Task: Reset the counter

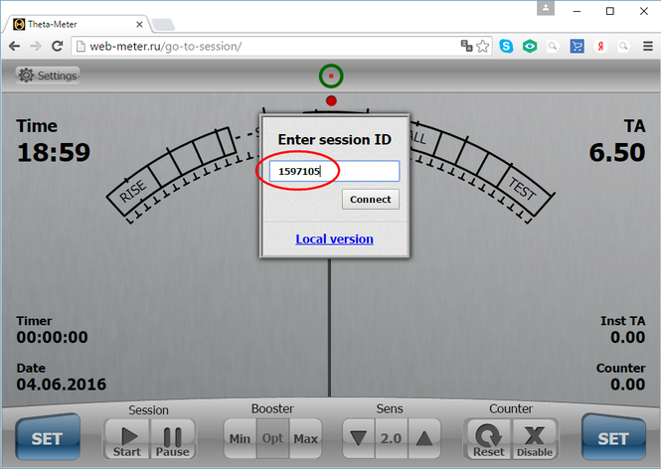Action: (488, 438)
